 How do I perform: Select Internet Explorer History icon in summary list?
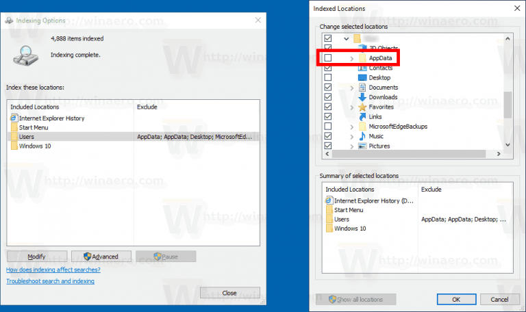[x=329, y=200]
